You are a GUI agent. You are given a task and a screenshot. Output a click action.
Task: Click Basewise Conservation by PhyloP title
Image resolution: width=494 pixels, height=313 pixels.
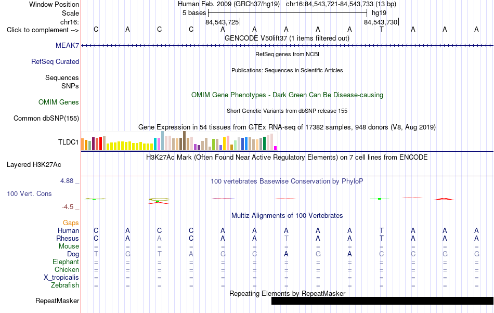(x=287, y=181)
